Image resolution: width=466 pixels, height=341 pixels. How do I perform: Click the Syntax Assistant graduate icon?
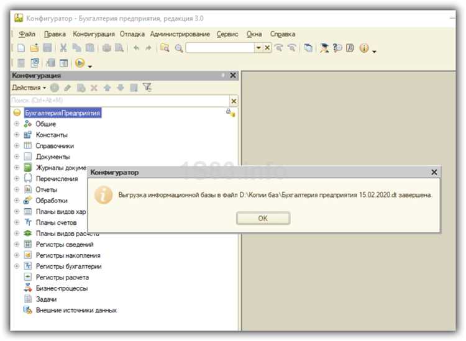(324, 48)
